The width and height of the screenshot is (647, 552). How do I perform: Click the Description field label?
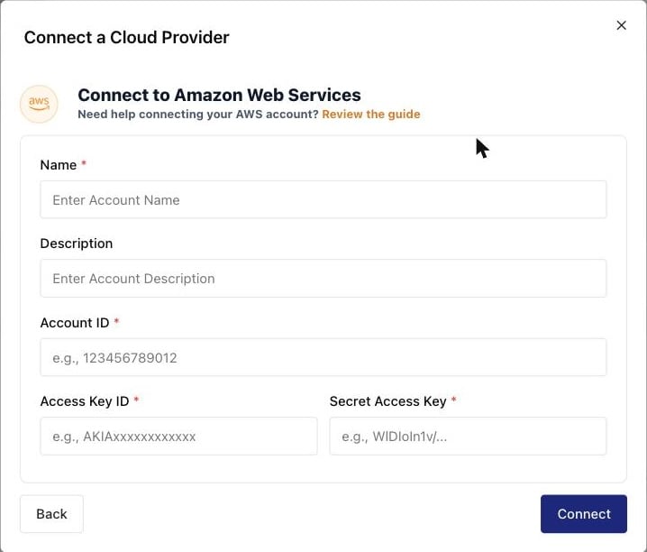pos(77,244)
